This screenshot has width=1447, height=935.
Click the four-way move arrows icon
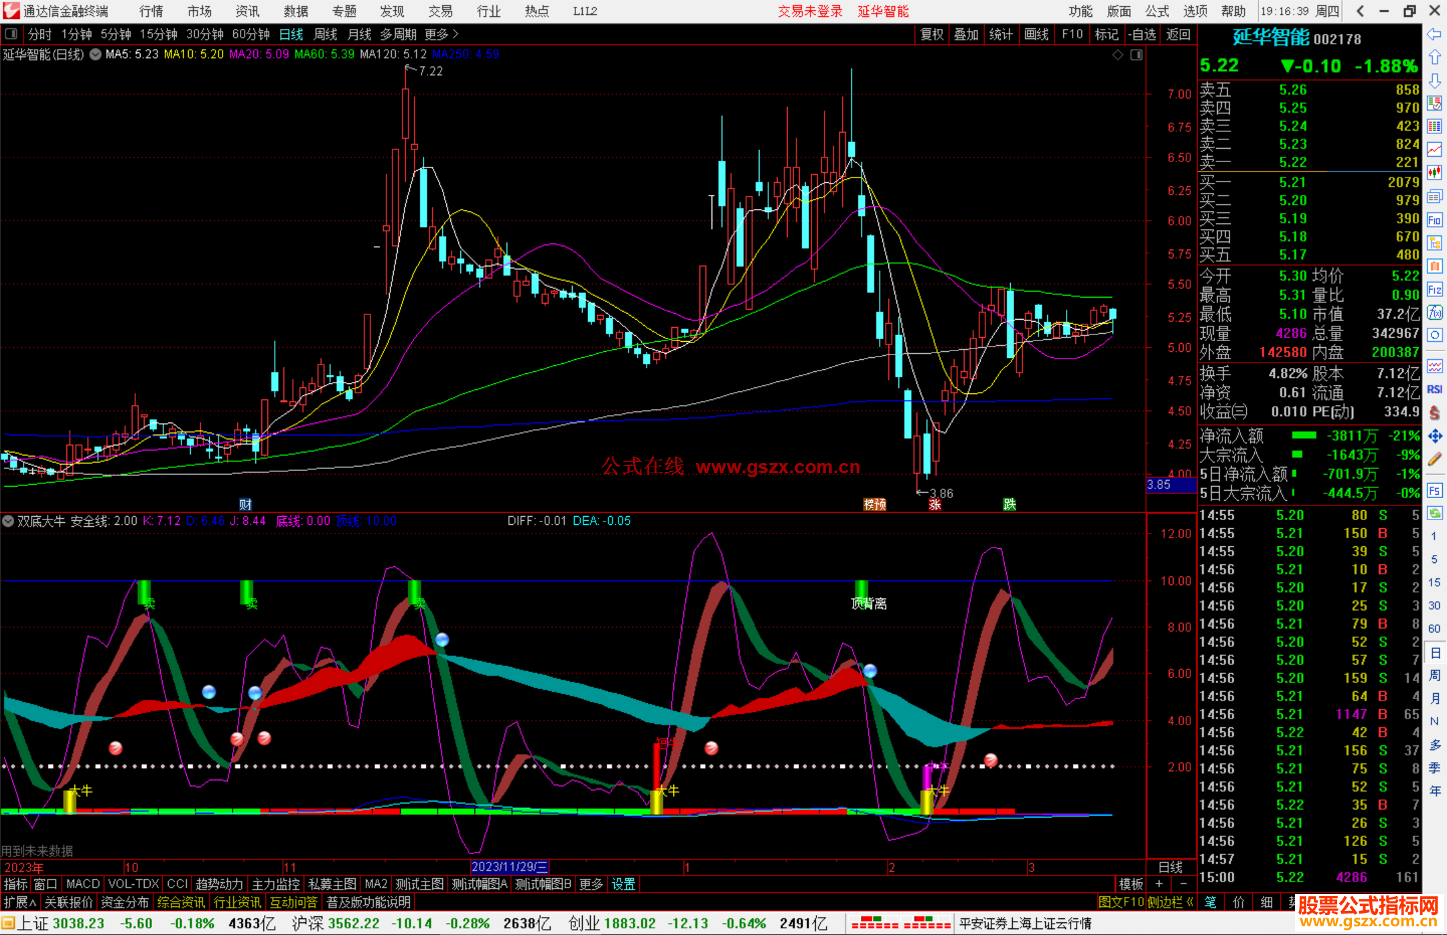pos(1434,436)
